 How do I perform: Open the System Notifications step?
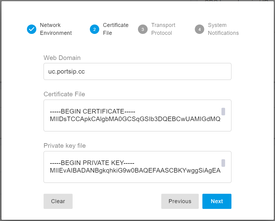(223, 29)
